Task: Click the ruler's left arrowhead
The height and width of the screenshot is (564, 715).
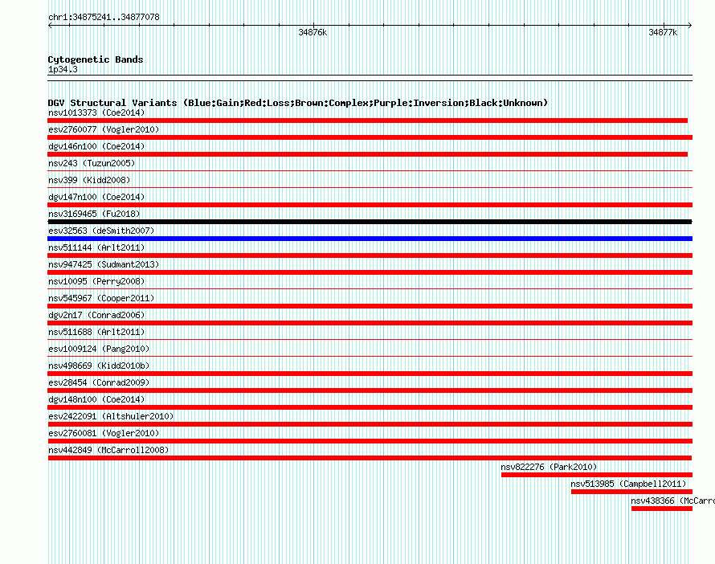Action: [50, 25]
